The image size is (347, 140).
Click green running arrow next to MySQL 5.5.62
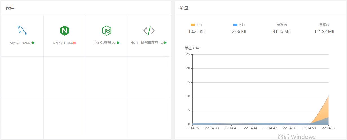(x=34, y=43)
